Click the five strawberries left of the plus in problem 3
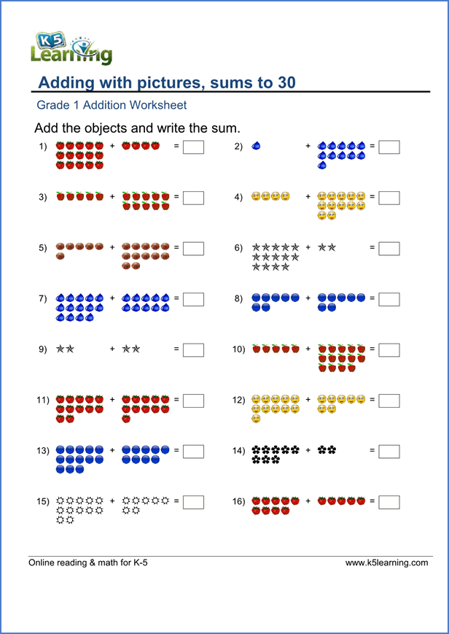The image size is (449, 634). pyautogui.click(x=80, y=197)
